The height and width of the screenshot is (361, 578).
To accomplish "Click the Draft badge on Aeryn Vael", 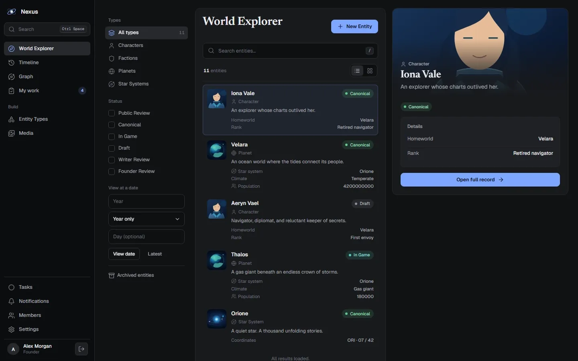I will pyautogui.click(x=362, y=204).
